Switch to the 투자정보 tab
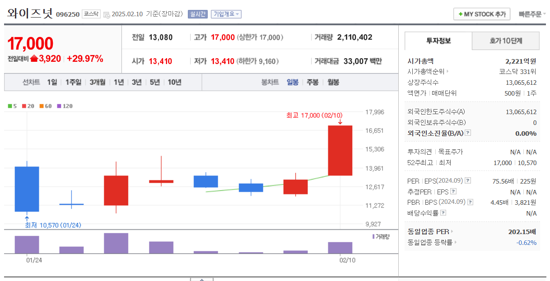This screenshot has width=550, height=281. click(x=438, y=41)
